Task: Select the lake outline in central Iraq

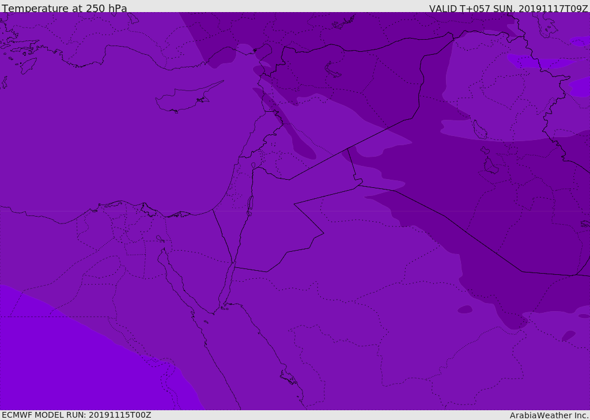Action: point(479,130)
